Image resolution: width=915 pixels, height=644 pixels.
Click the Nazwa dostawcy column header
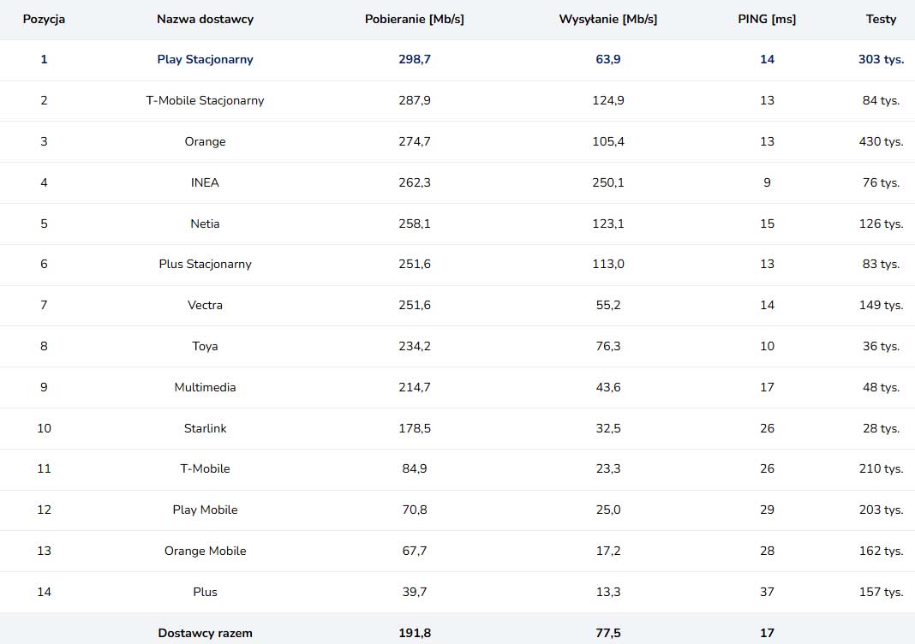coord(205,19)
